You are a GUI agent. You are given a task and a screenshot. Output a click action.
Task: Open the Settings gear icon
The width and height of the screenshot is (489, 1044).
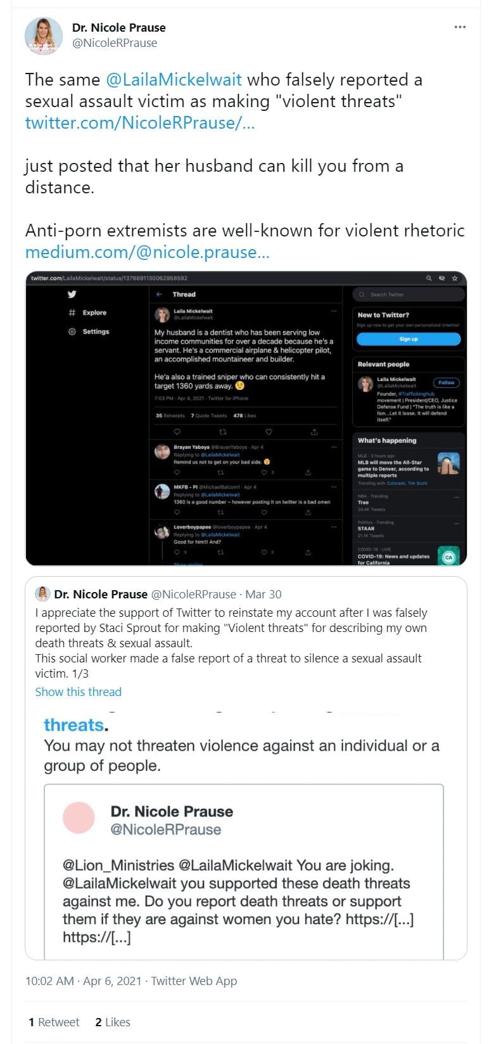72,332
